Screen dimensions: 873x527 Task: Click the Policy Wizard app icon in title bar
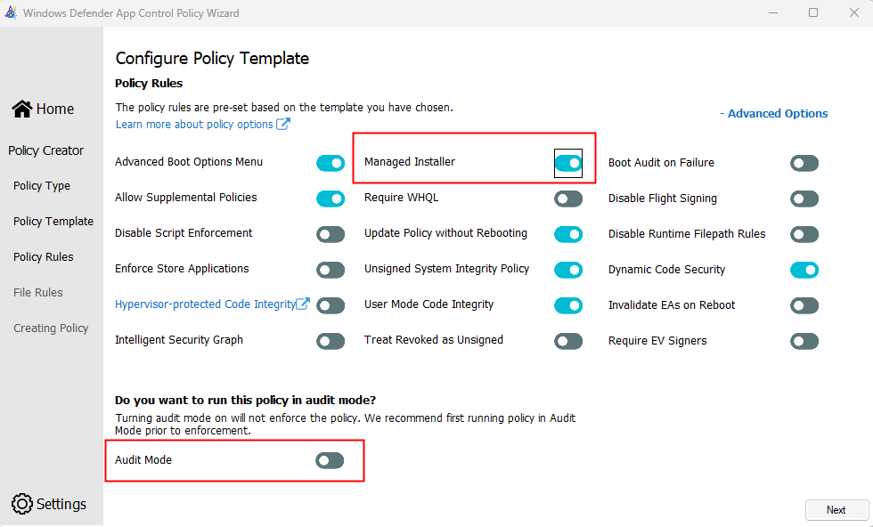tap(11, 12)
